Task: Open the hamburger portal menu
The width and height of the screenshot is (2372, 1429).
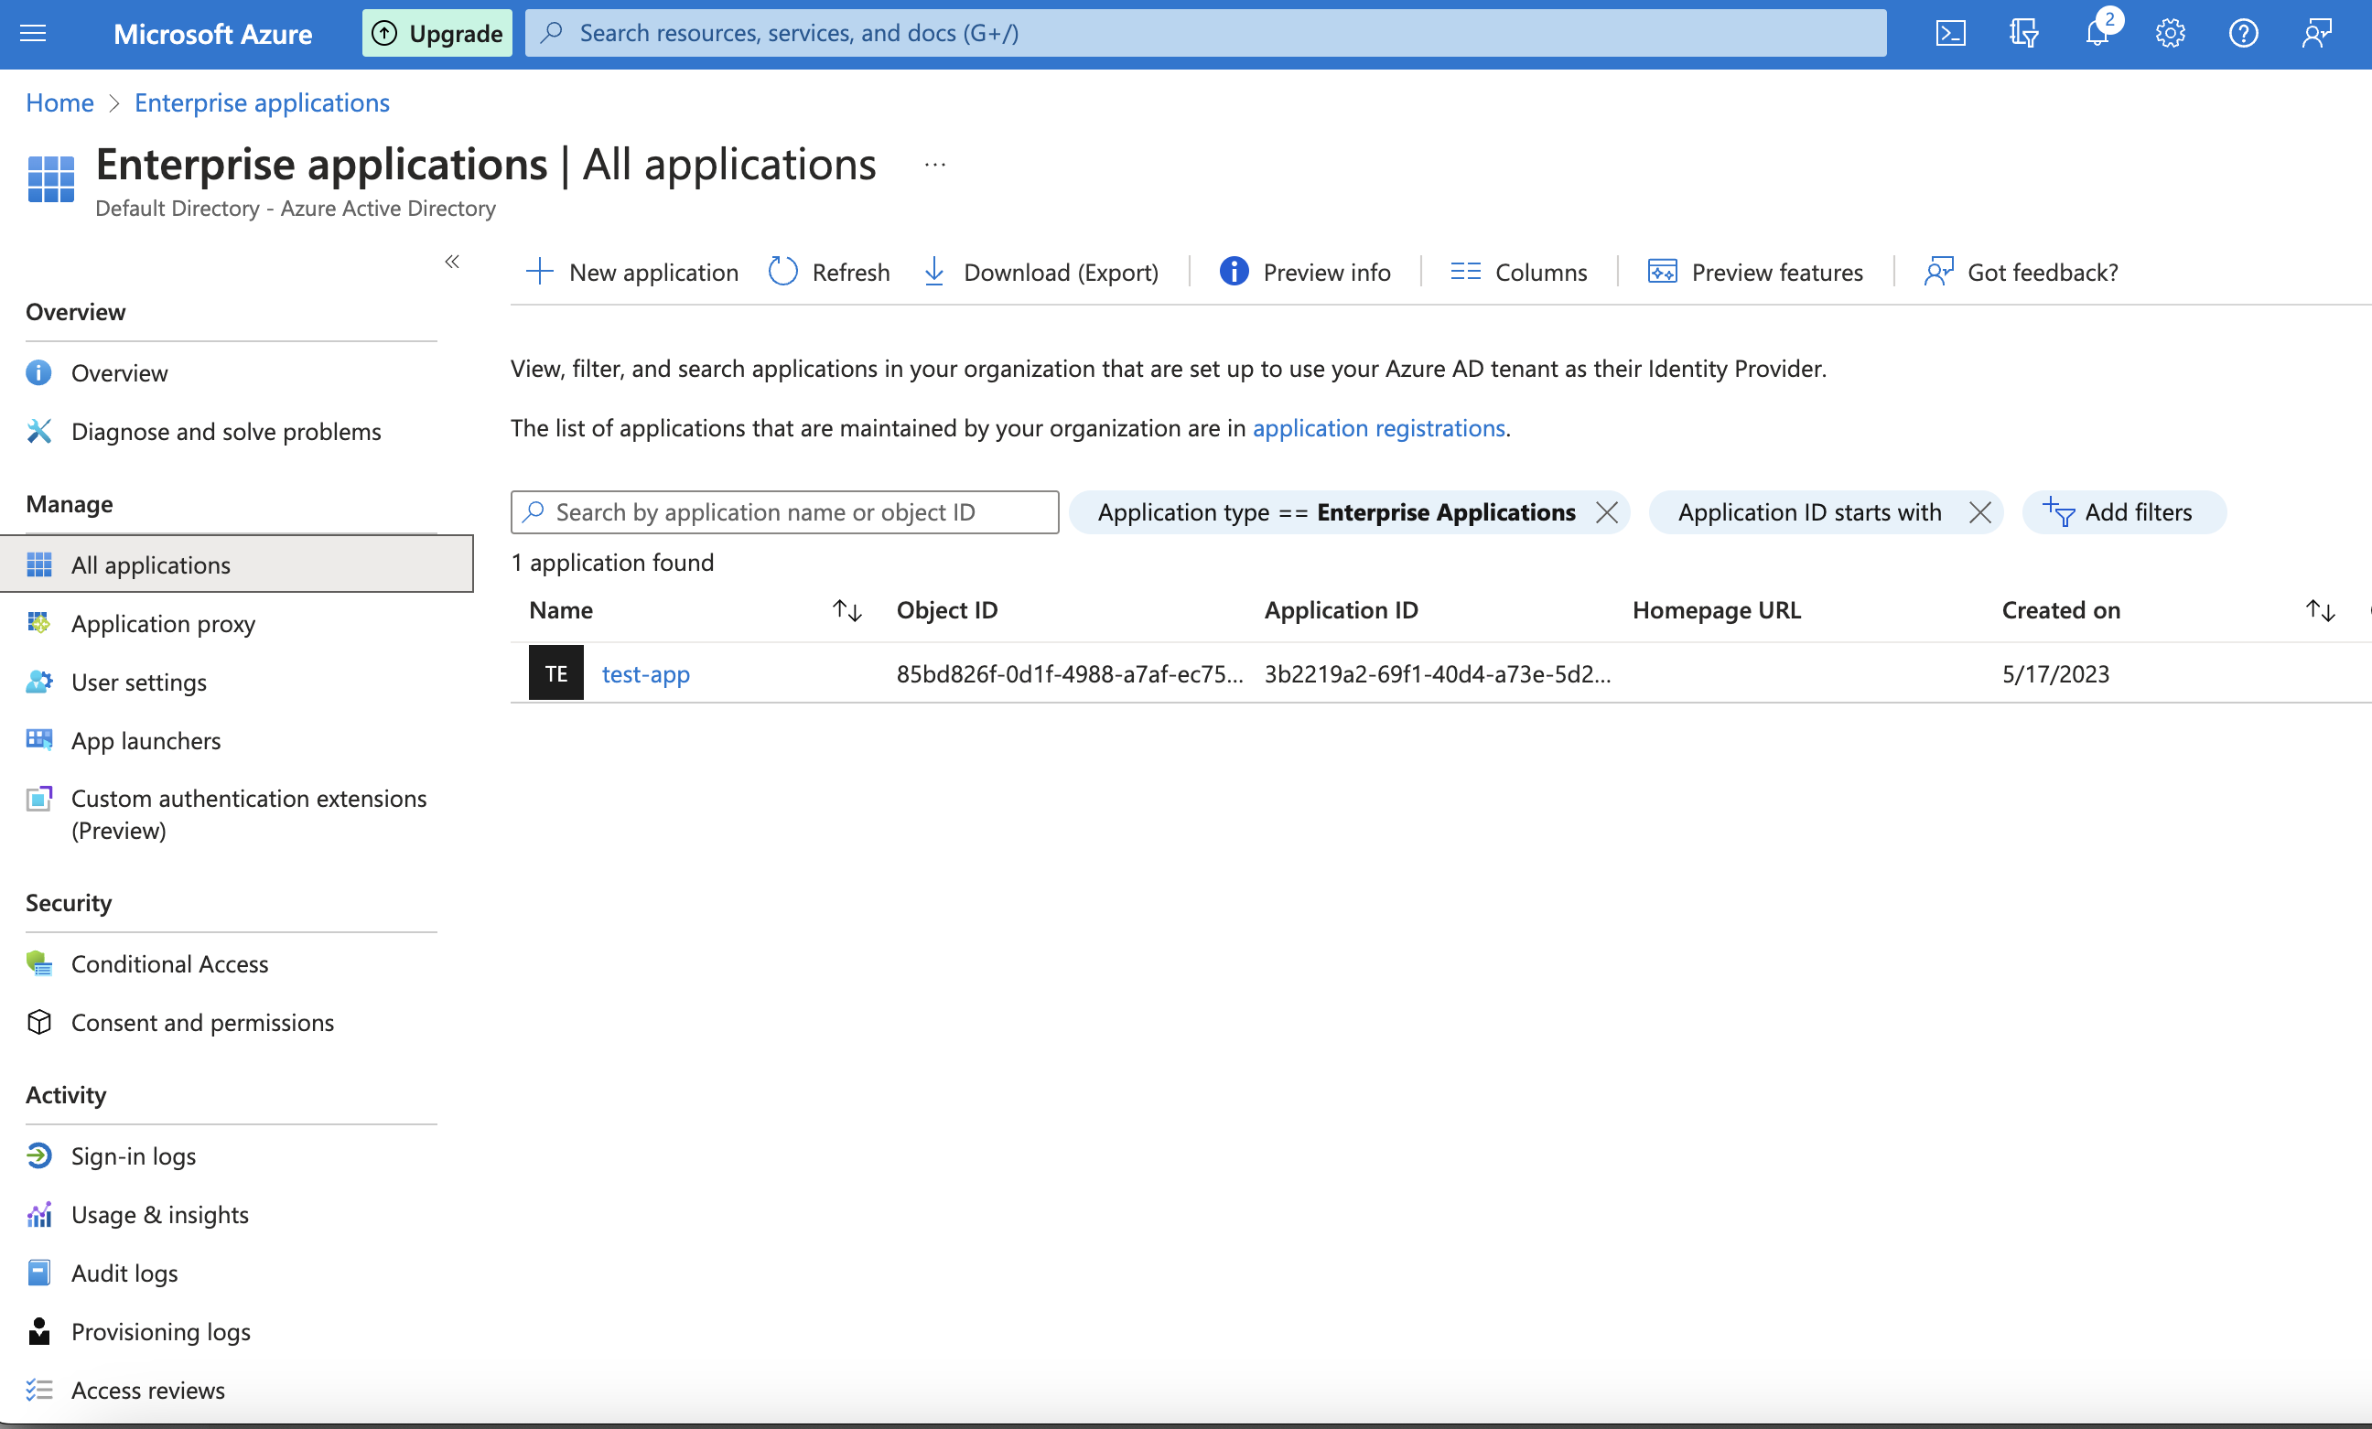Action: tap(34, 34)
